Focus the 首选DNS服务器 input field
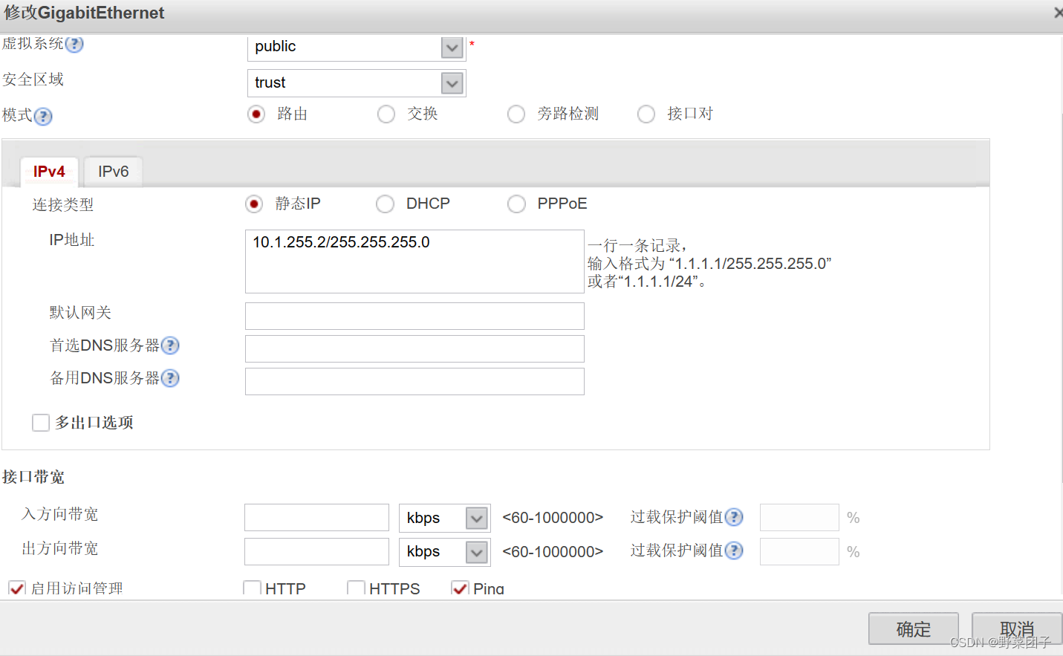The image size is (1063, 656). coord(415,348)
